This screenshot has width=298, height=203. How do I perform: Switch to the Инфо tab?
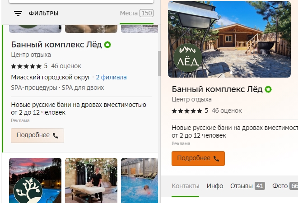coord(215,186)
